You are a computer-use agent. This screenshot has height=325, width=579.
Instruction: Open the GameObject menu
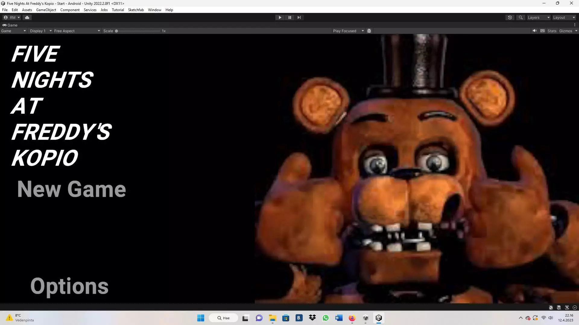point(46,10)
